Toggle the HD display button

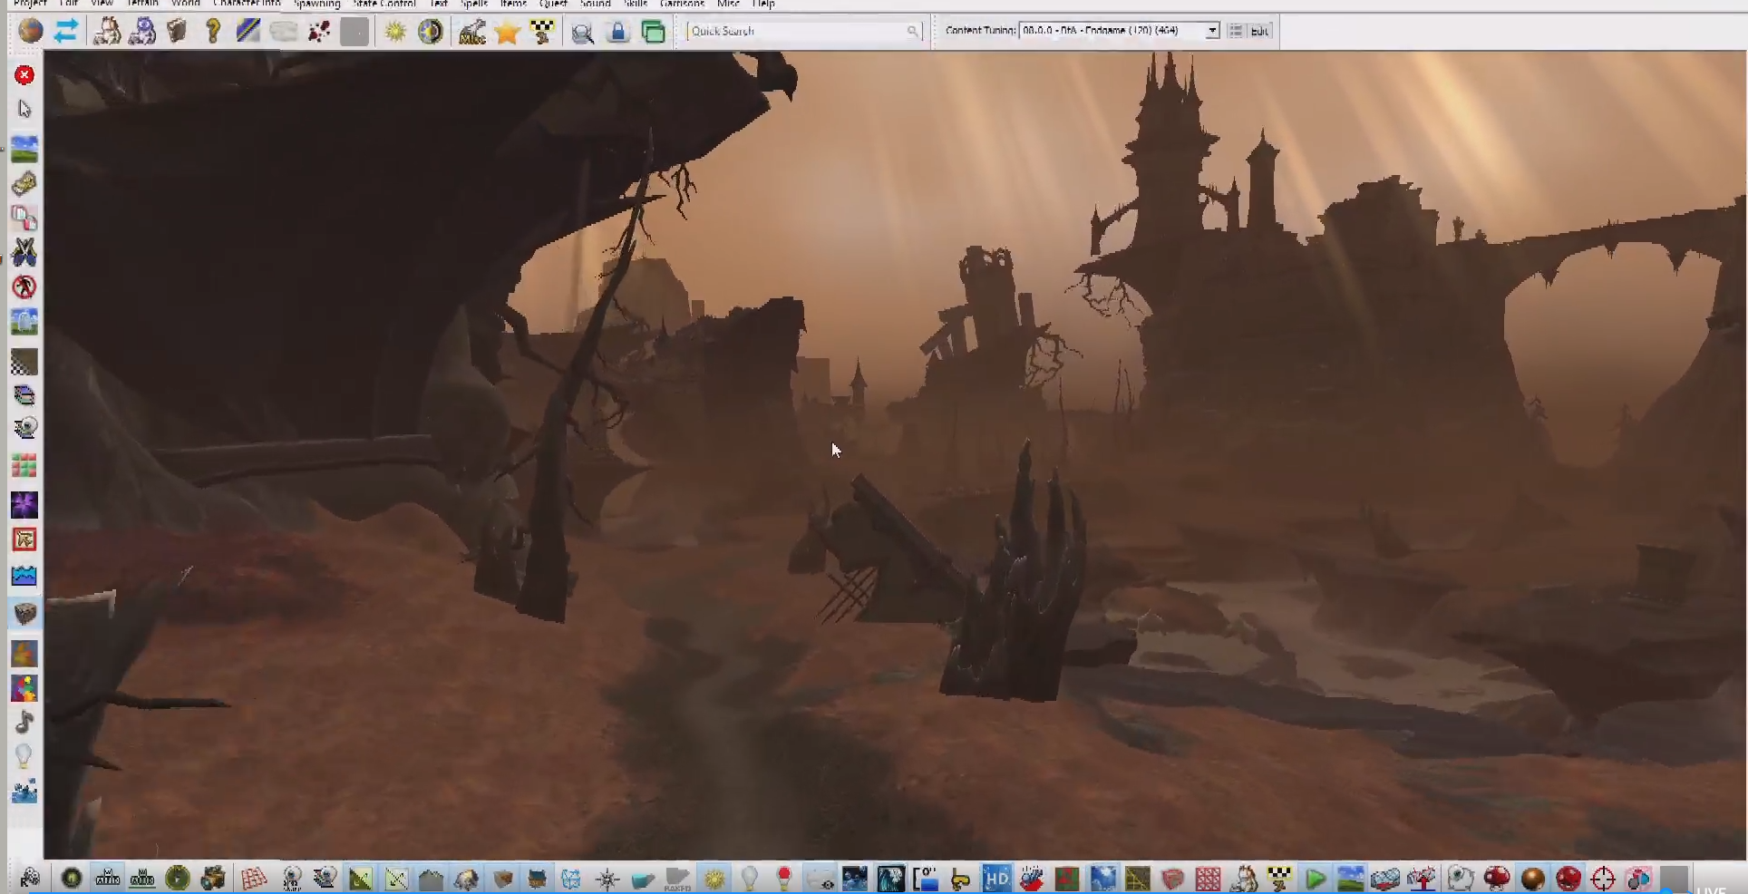coord(995,879)
